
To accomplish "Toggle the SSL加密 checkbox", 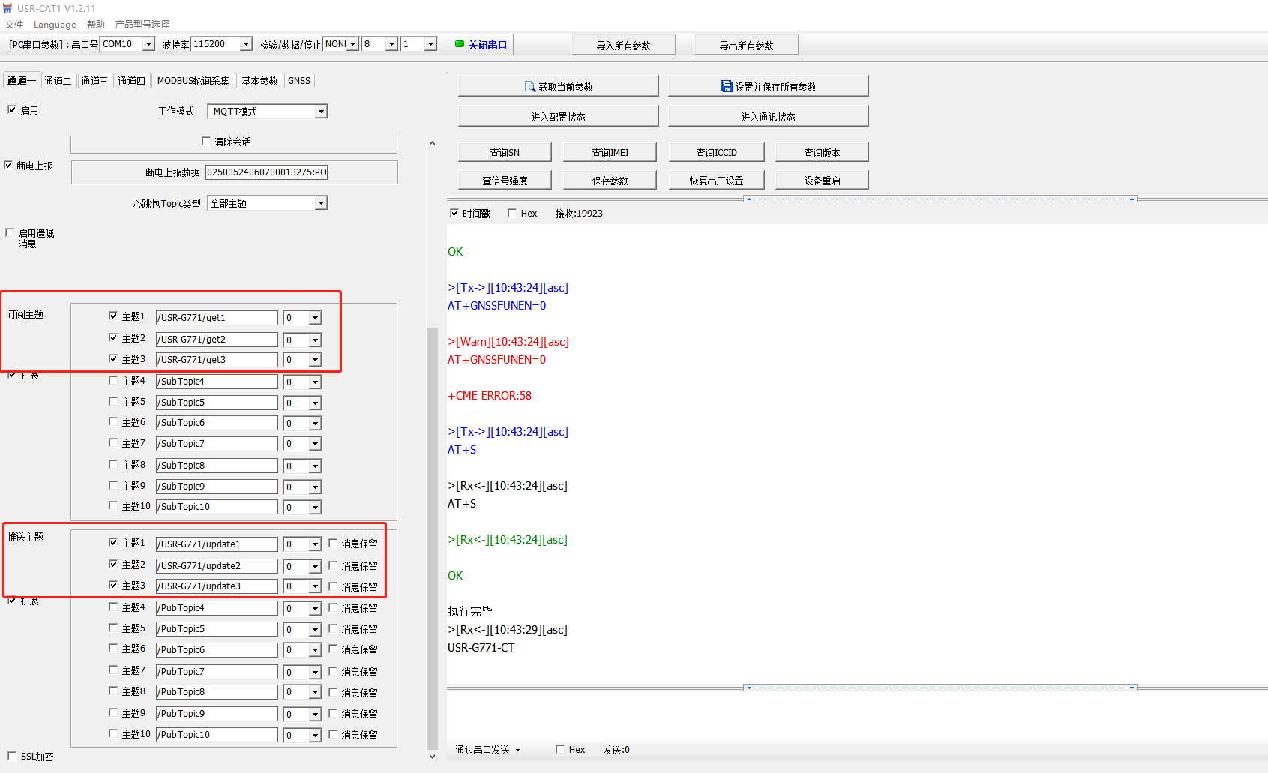I will (x=12, y=756).
